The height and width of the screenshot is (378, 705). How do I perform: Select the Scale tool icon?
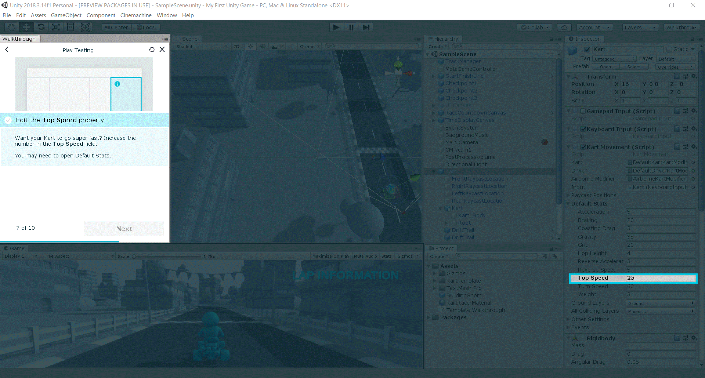pyautogui.click(x=56, y=27)
